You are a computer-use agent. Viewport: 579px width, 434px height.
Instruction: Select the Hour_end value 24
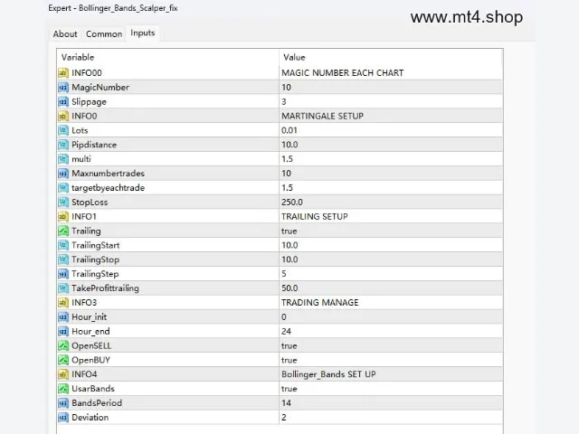pos(286,332)
